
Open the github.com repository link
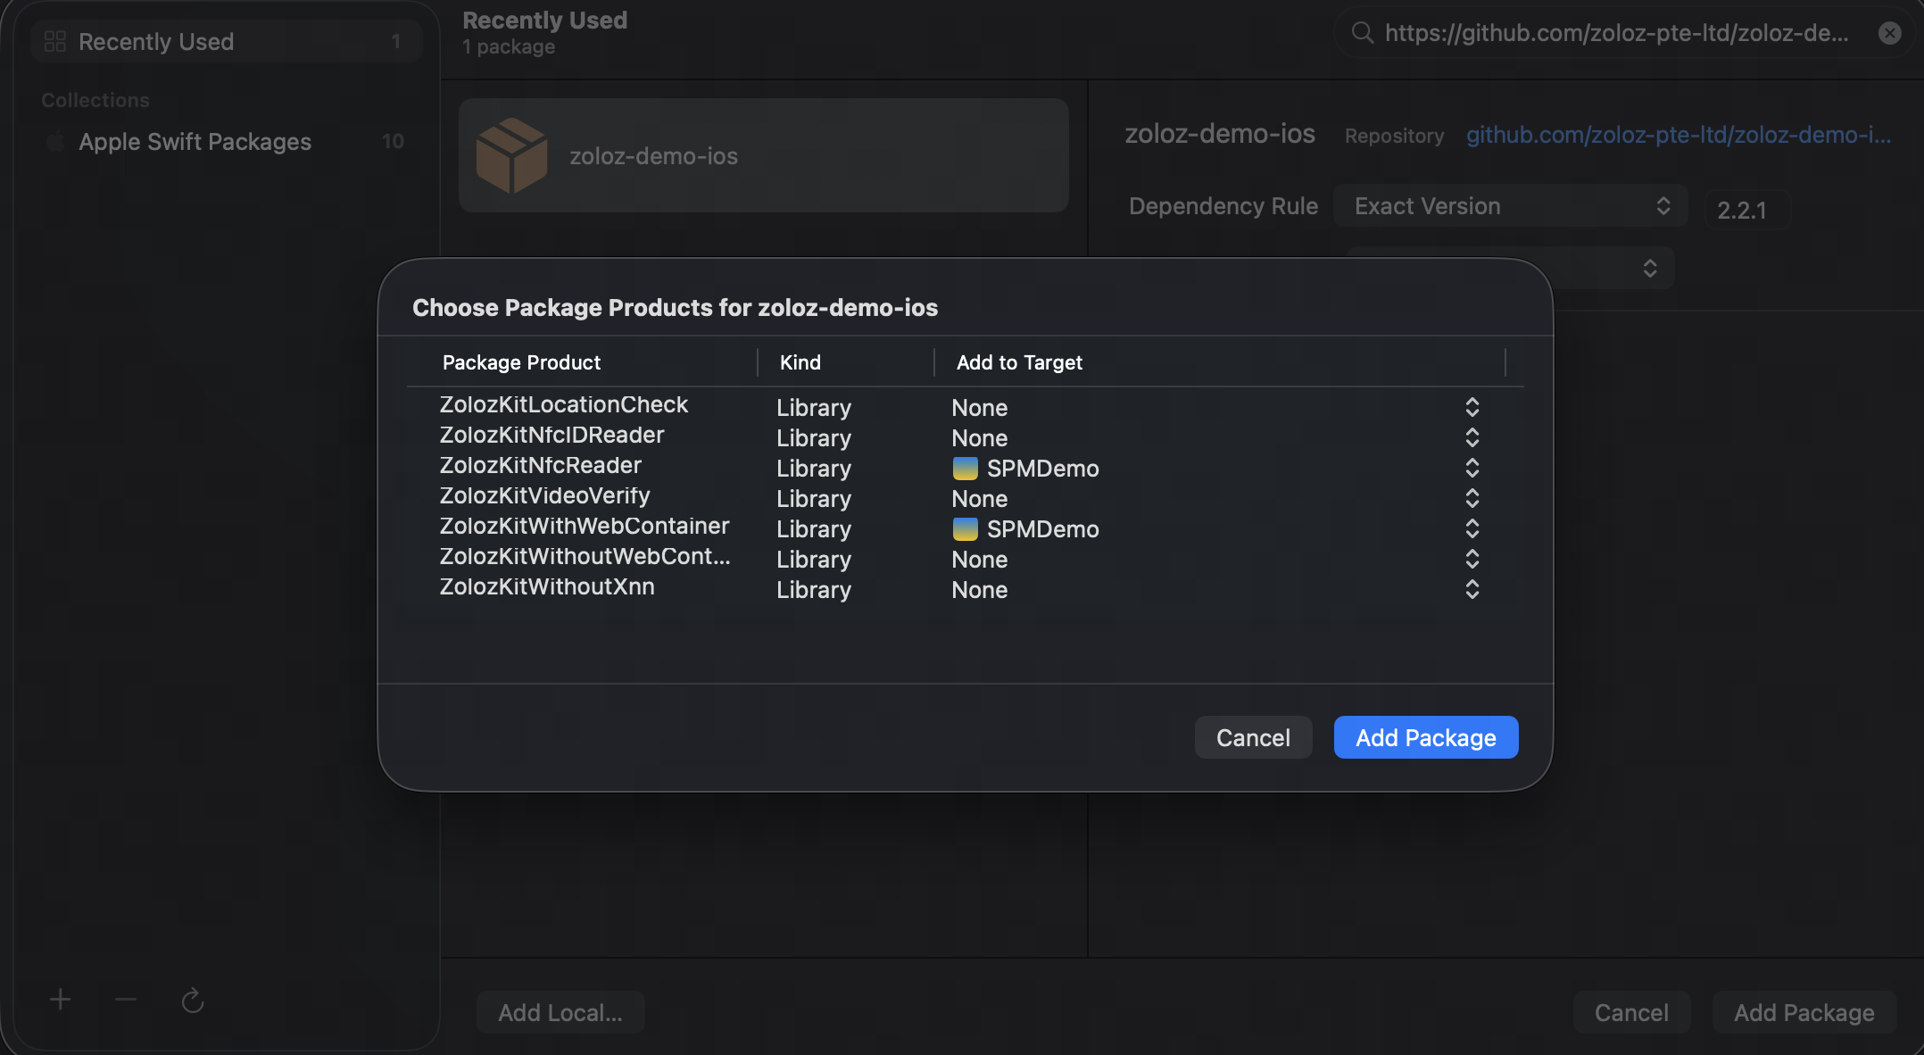pyautogui.click(x=1679, y=135)
